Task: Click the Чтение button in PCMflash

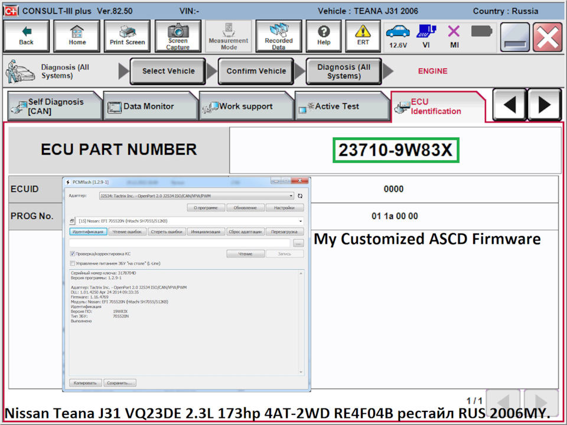Action: pos(245,254)
